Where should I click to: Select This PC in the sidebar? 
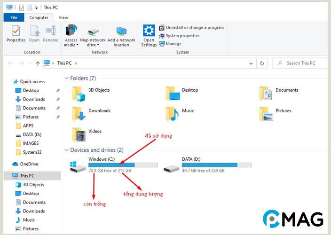pos(32,176)
